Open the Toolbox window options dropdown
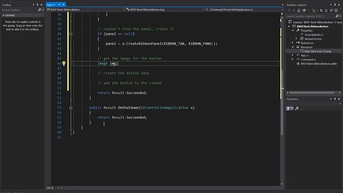This screenshot has height=193, width=343. (x=33, y=5)
